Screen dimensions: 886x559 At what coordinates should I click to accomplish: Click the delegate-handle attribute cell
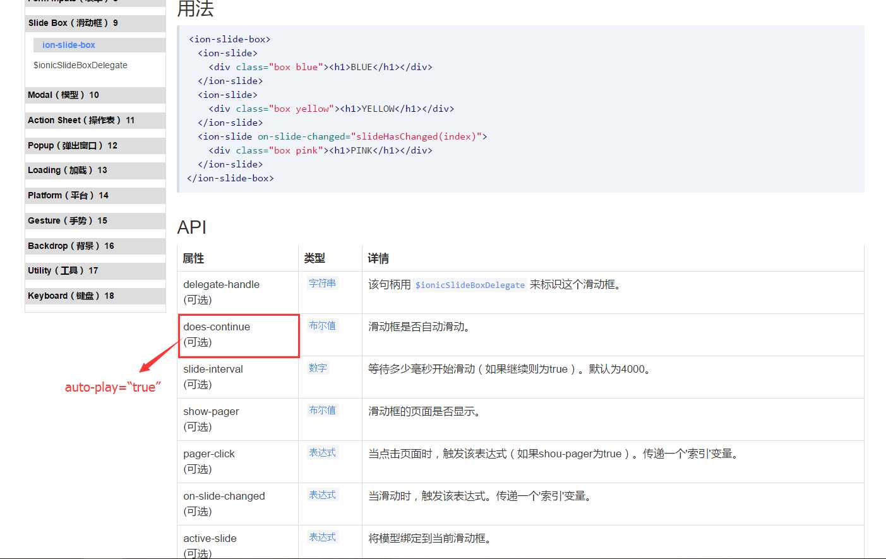click(237, 292)
